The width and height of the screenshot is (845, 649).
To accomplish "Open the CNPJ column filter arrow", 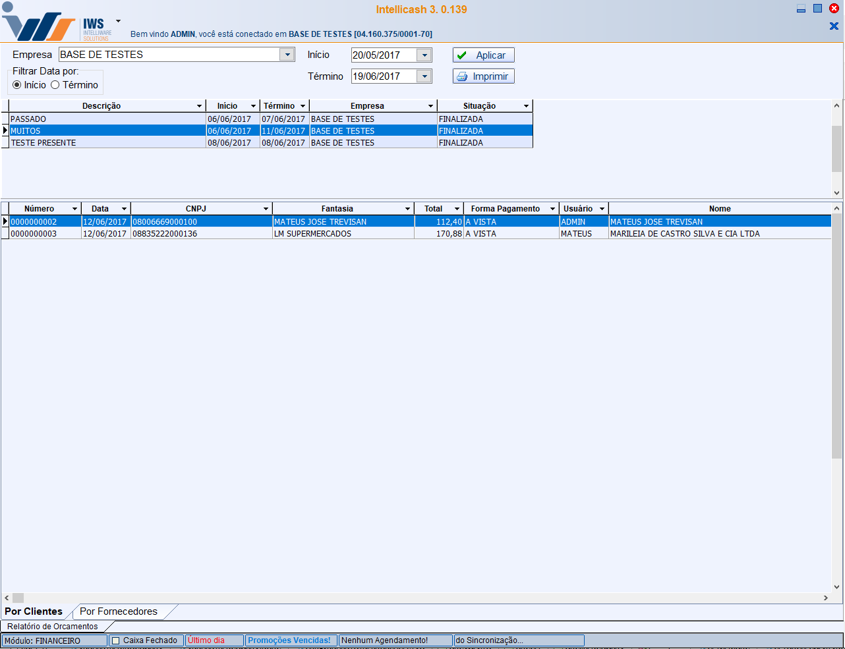I will coord(266,209).
